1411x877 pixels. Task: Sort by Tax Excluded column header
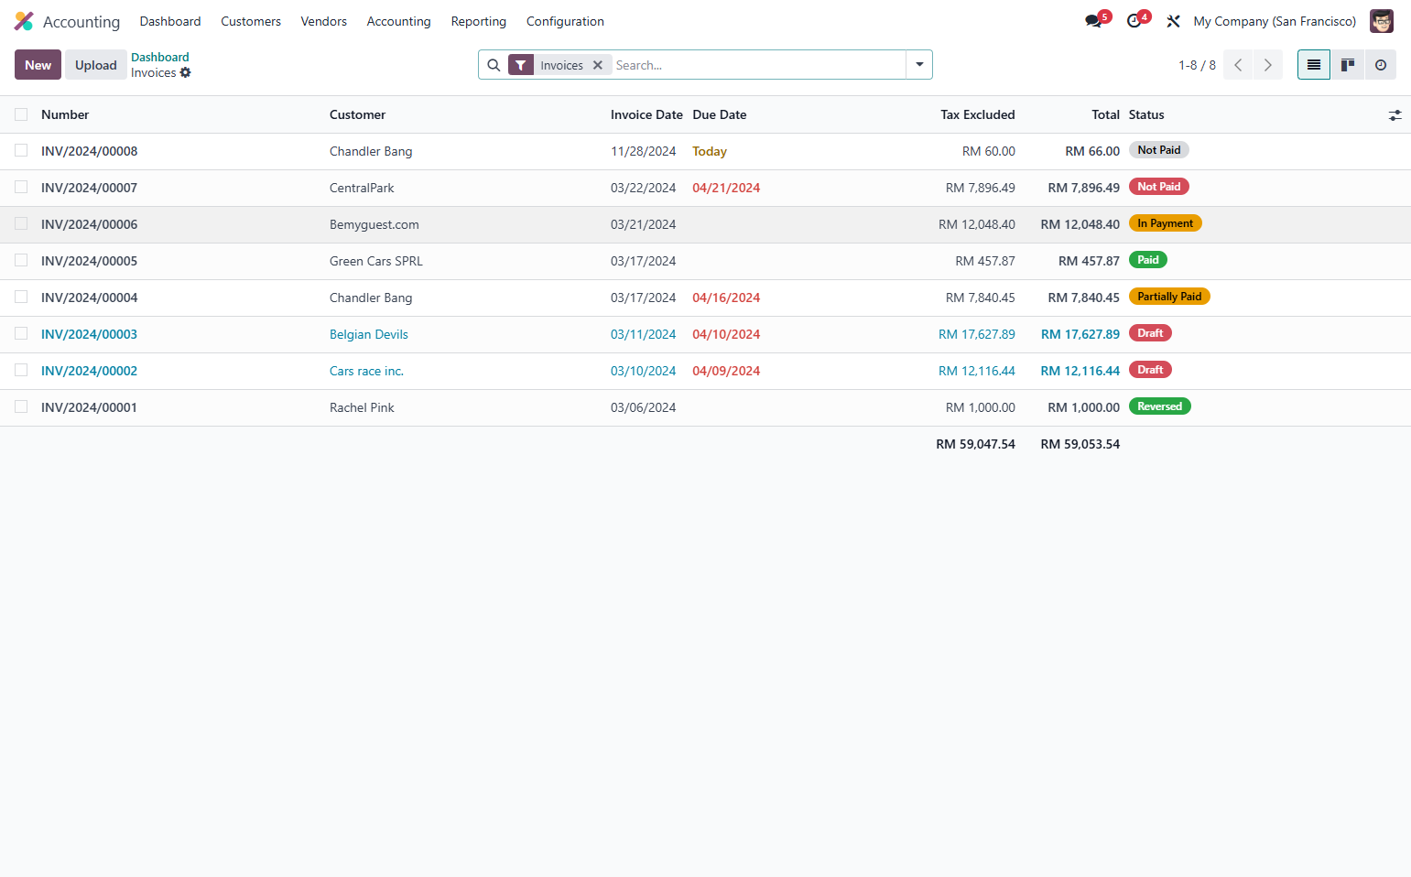978,114
